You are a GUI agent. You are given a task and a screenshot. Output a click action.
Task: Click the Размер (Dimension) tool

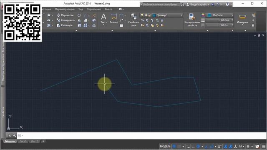[x=114, y=19]
